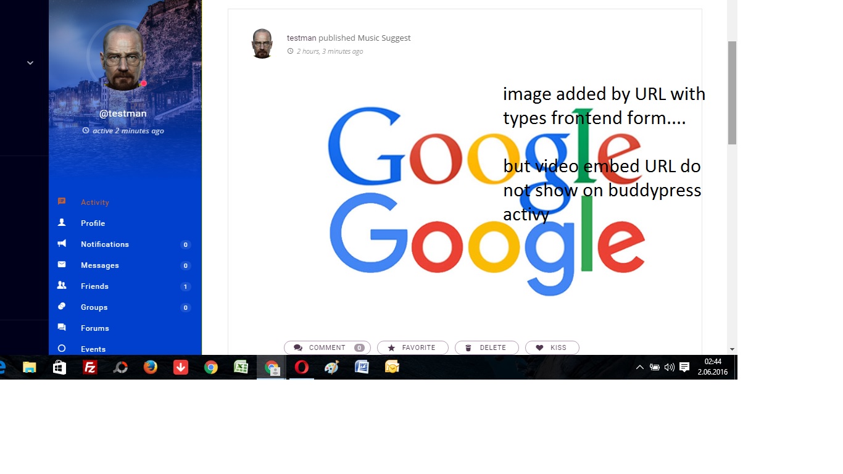
Task: Click the post timestamp '2 hours, 3 minutes ago'
Action: pyautogui.click(x=330, y=51)
